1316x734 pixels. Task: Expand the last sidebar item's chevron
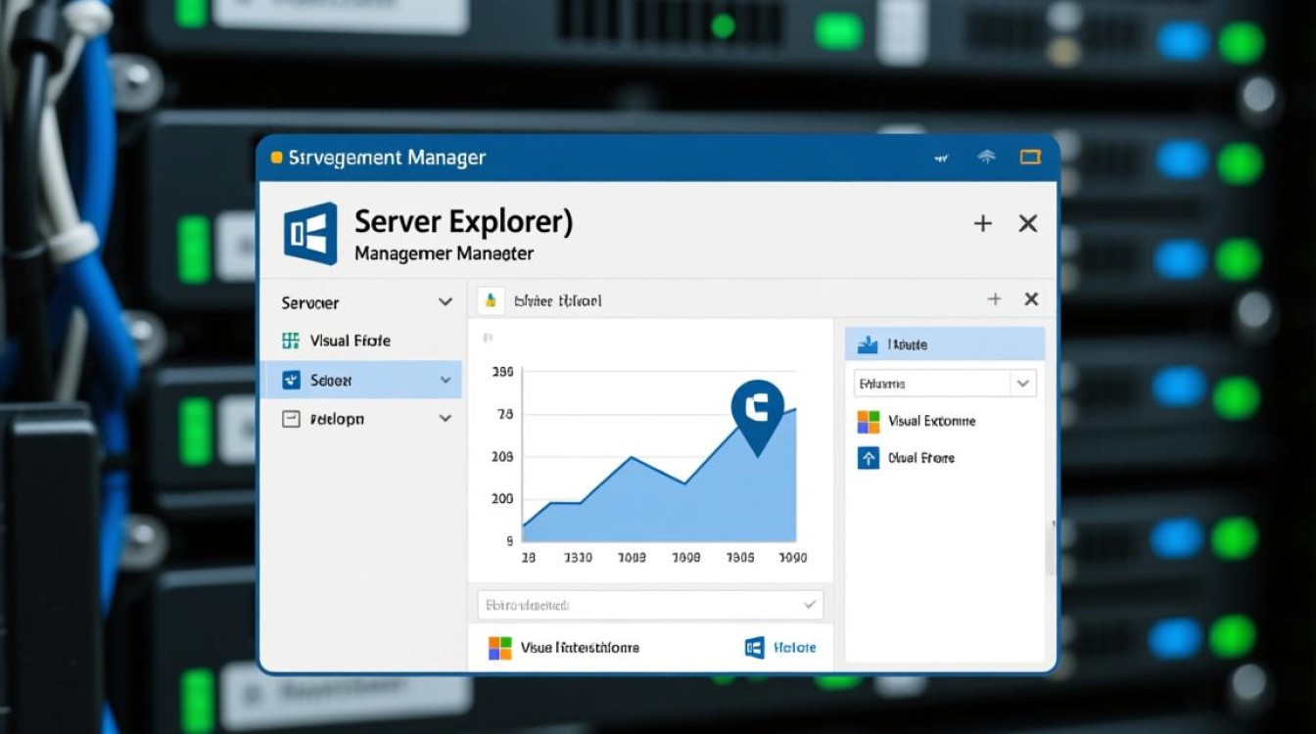[x=446, y=419]
